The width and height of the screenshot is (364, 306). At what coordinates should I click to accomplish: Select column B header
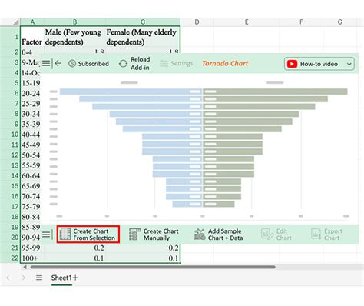[74, 22]
